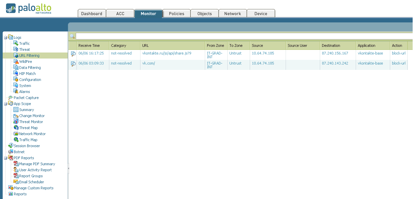Screen dimensions: 414x199
Task: Open the Data Filtering icon
Action: 16,67
